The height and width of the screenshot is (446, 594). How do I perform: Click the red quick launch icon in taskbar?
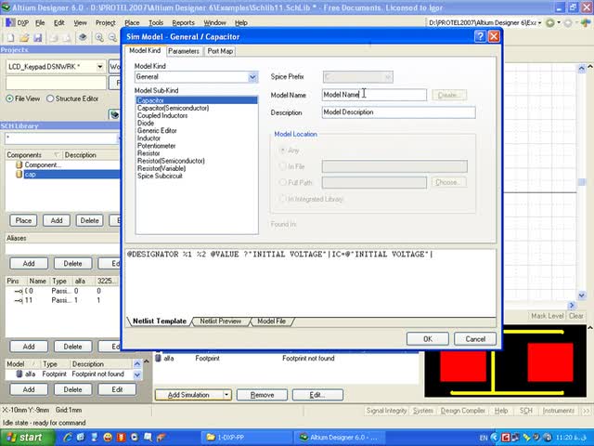[x=121, y=437]
